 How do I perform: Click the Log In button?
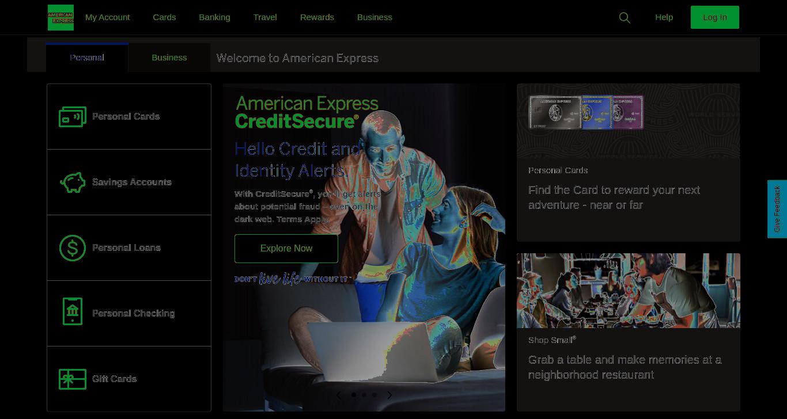click(715, 17)
